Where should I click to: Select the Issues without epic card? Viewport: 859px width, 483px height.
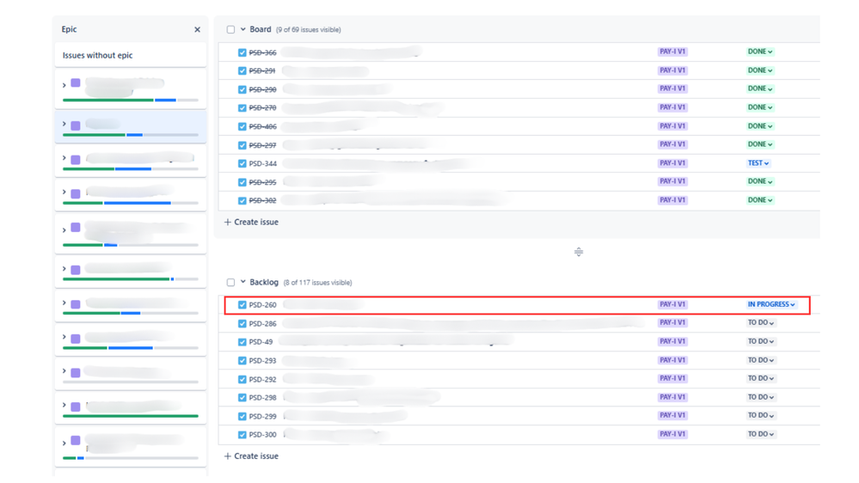pos(131,55)
